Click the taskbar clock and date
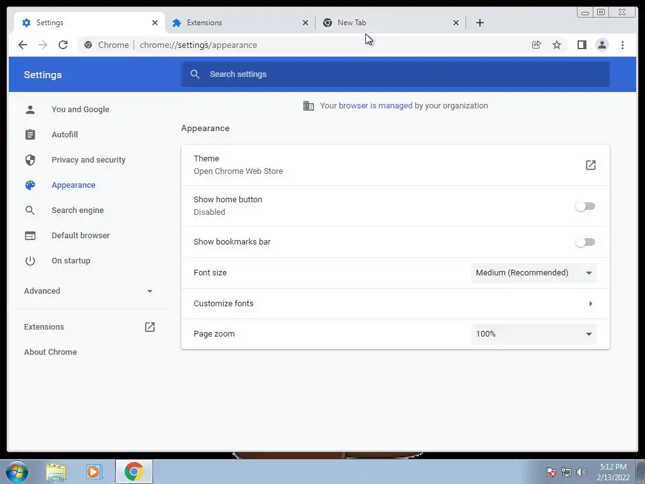 [613, 472]
